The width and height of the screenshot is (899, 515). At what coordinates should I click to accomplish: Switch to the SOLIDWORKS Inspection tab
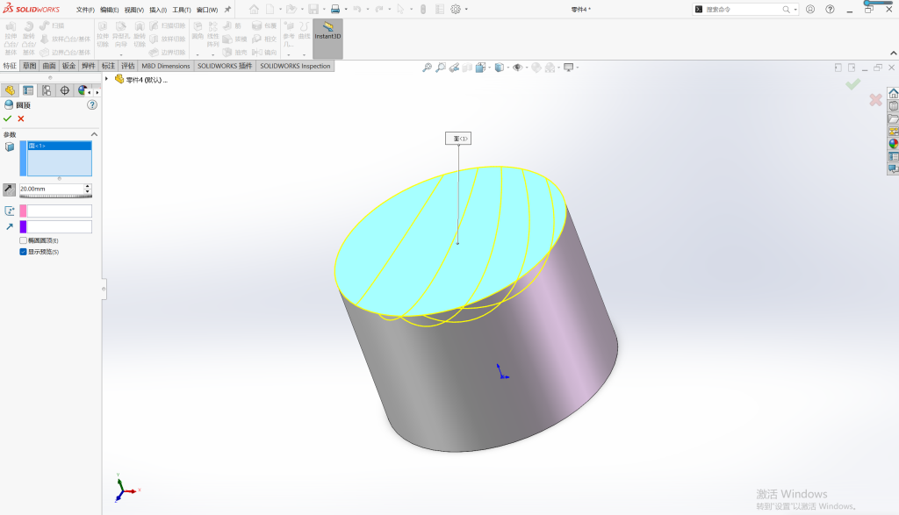tap(295, 66)
